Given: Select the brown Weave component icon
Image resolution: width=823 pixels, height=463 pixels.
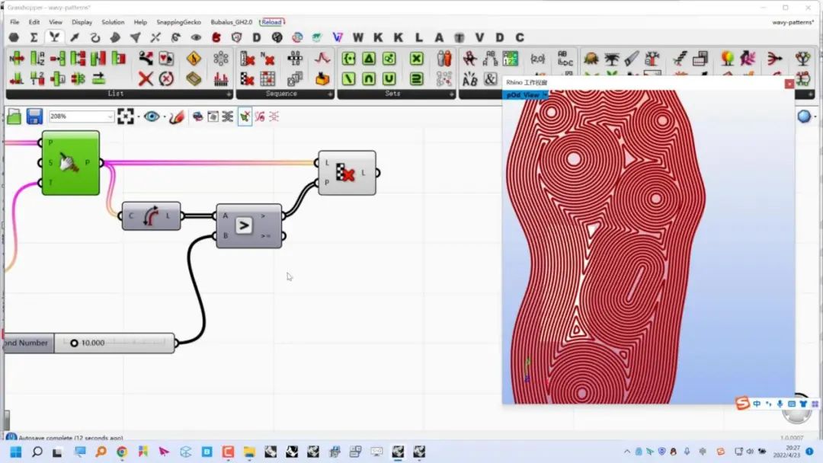Looking at the screenshot, I should click(x=194, y=78).
